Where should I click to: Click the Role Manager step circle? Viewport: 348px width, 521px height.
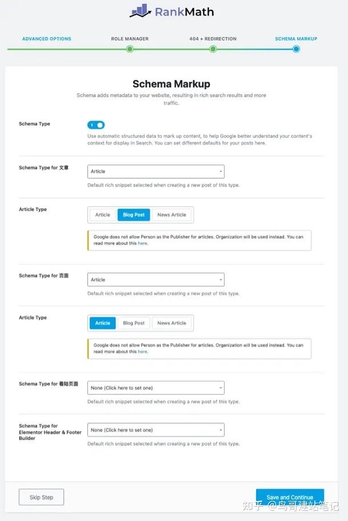pos(130,49)
